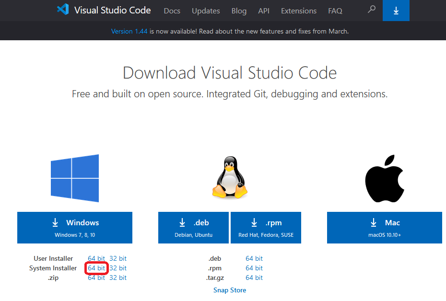Go to the Blog page
Viewport: 446px width, 301px height.
(239, 11)
